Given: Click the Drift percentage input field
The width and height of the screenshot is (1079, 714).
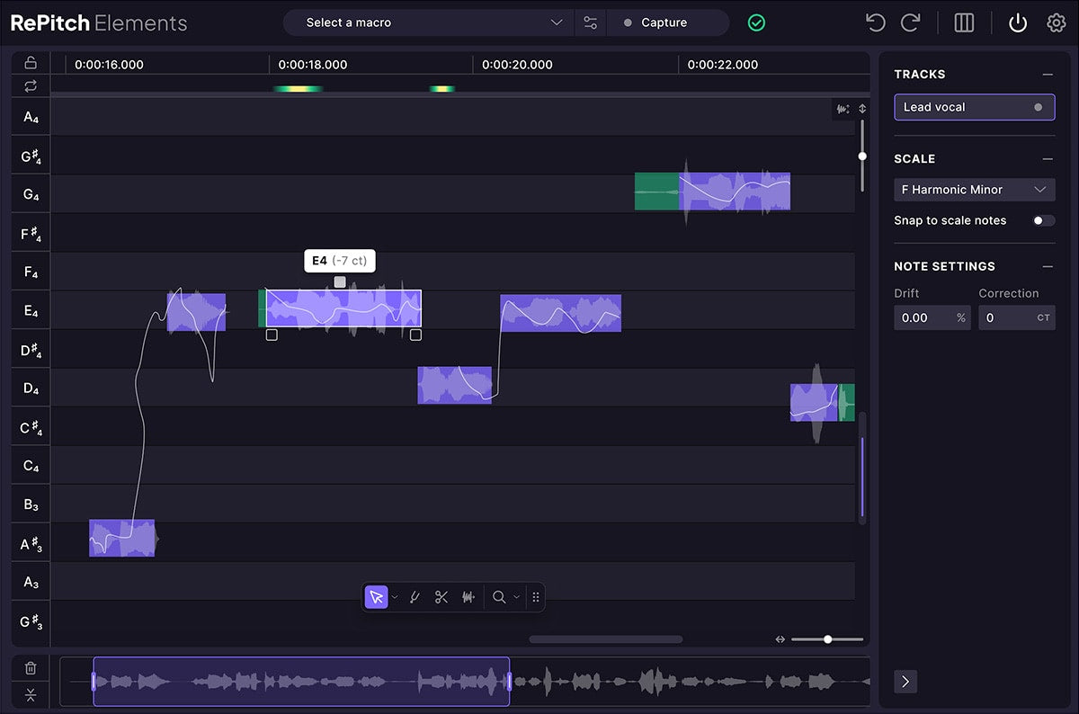Looking at the screenshot, I should [923, 317].
